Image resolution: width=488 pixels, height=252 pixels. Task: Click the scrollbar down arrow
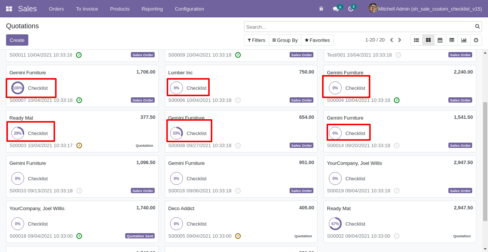pos(485,249)
